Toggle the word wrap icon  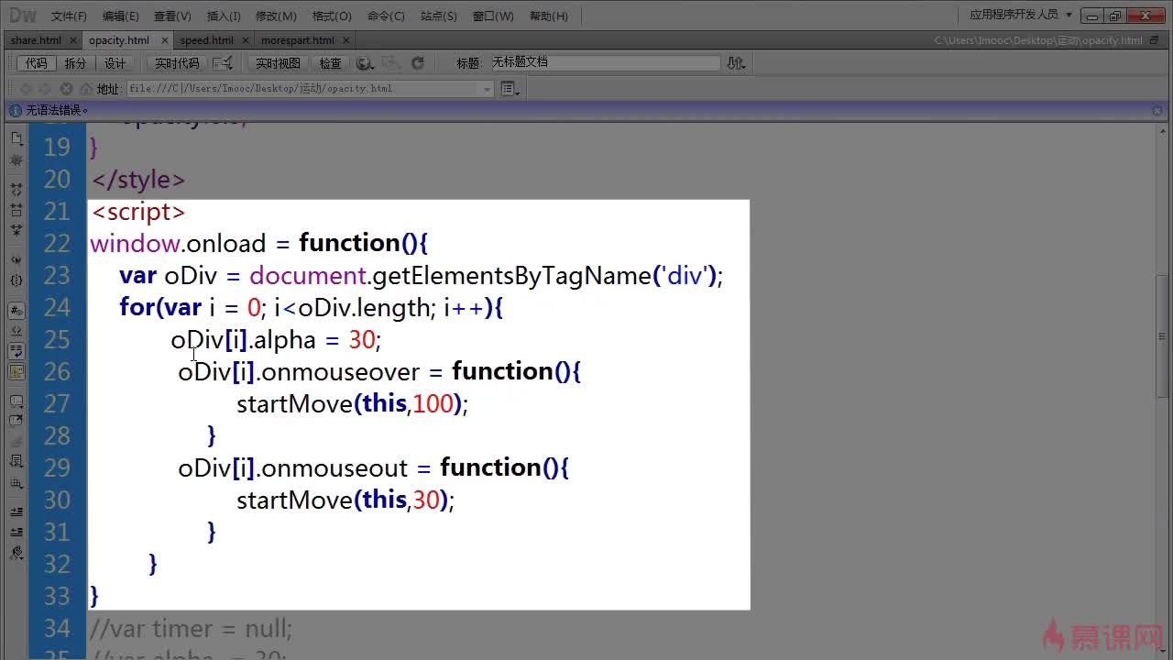click(x=16, y=351)
